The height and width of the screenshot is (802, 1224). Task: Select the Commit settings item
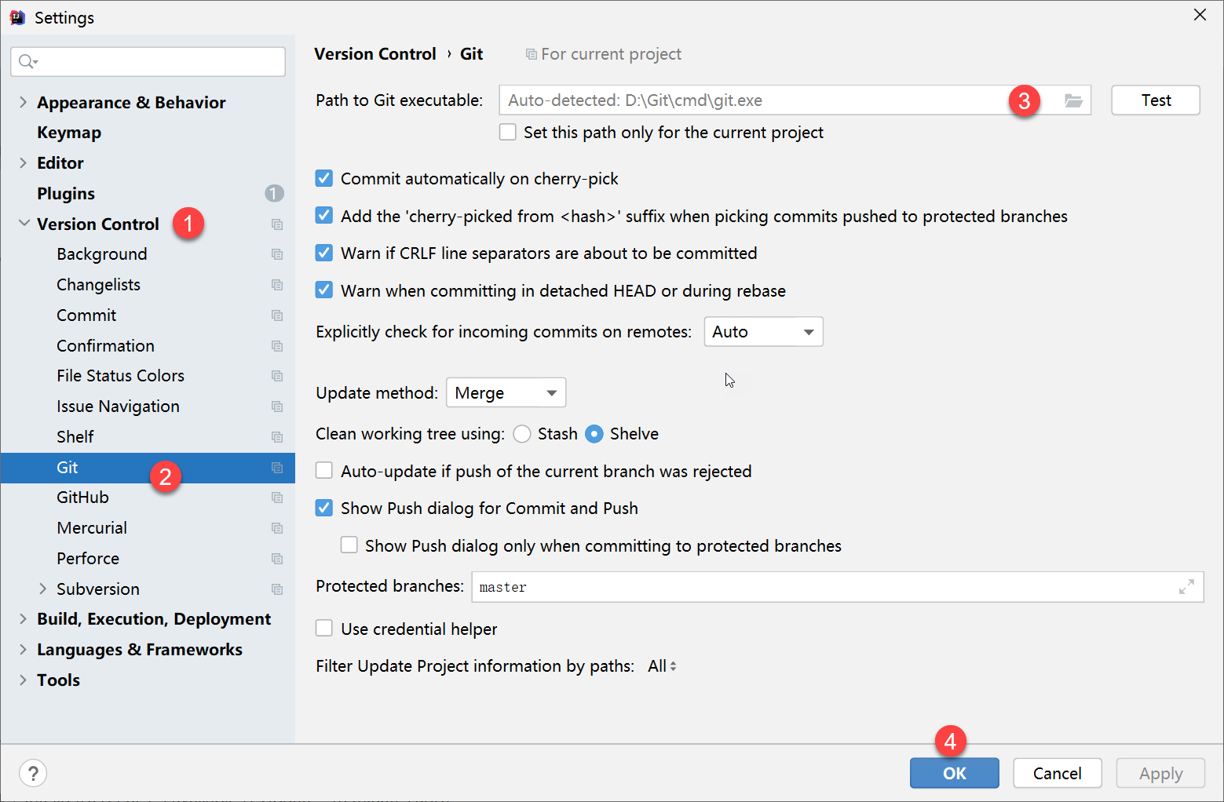point(86,315)
